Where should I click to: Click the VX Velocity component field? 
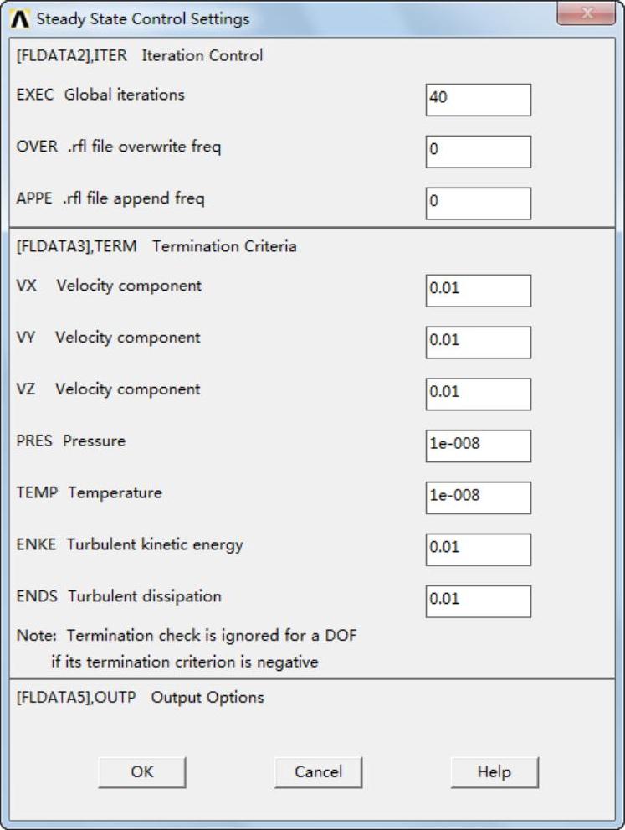(478, 291)
